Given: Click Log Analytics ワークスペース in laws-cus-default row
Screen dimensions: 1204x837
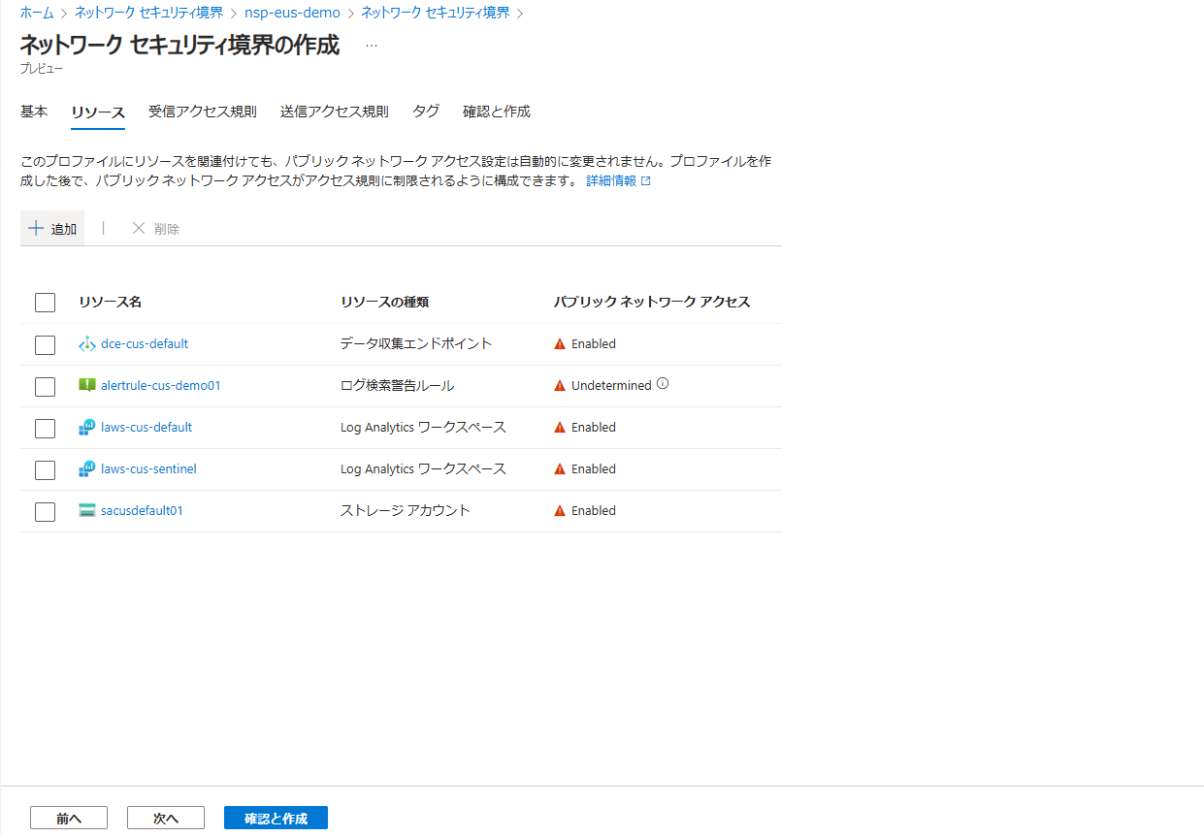Looking at the screenshot, I should tap(423, 427).
